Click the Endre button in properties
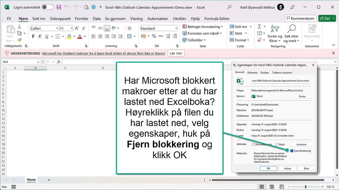This screenshot has width=339, height=190. click(303, 96)
